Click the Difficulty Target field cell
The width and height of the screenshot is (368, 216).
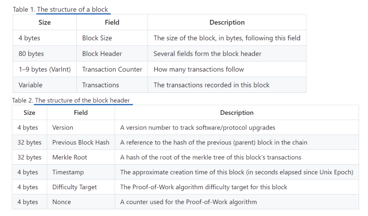pyautogui.click(x=81, y=187)
